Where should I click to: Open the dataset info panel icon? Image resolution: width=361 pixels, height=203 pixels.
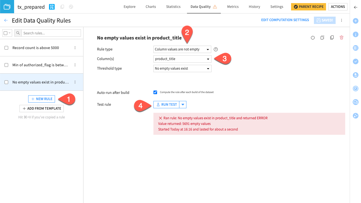(x=355, y=34)
